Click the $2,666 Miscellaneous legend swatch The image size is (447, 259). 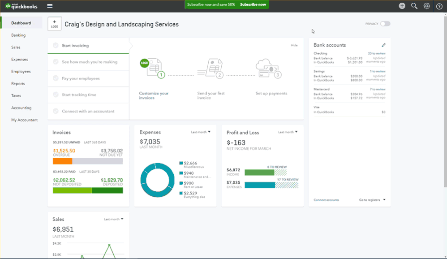point(181,163)
